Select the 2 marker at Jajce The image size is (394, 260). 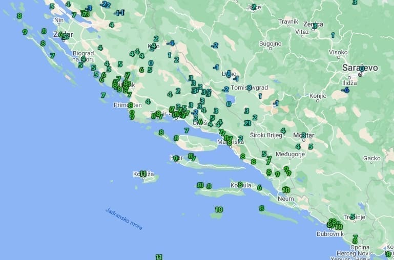tap(254, 7)
